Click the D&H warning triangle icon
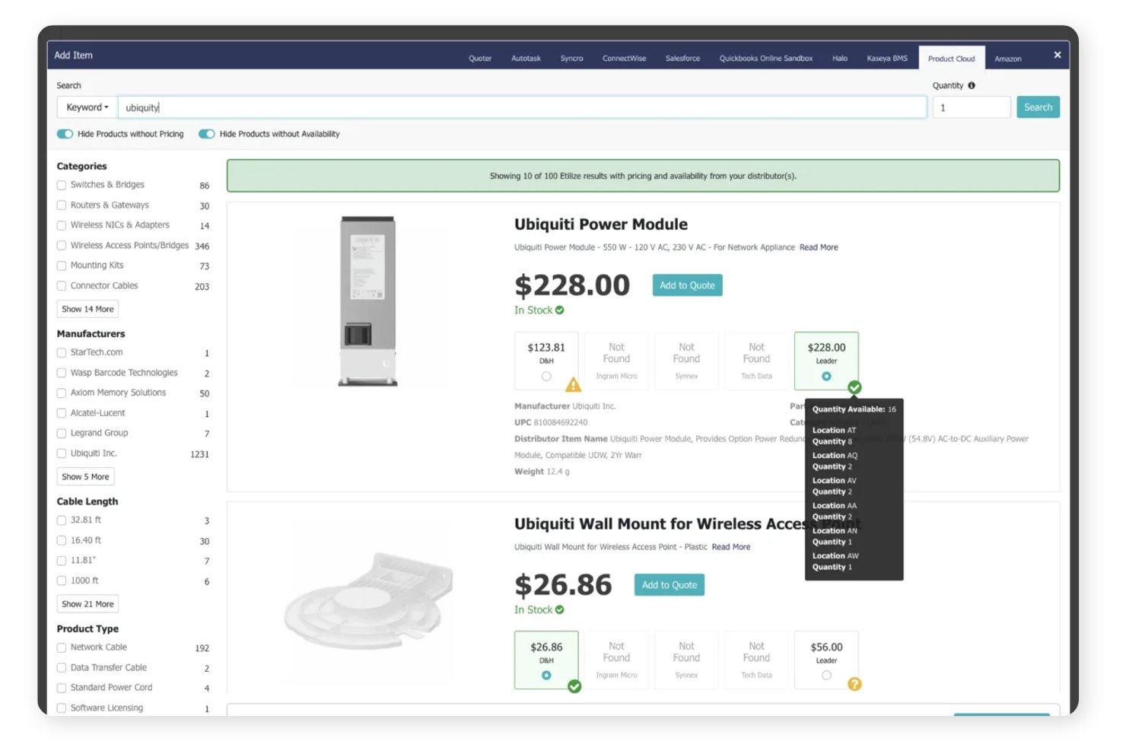This screenshot has width=1126, height=751. coord(573,385)
